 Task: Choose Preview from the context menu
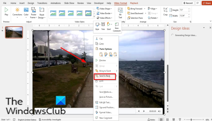click(x=106, y=60)
